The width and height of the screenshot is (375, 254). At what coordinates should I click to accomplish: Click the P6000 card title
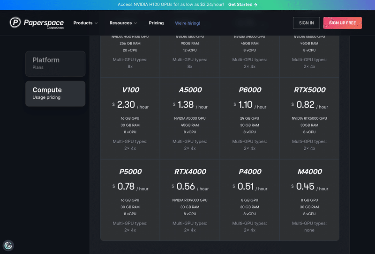[250, 90]
